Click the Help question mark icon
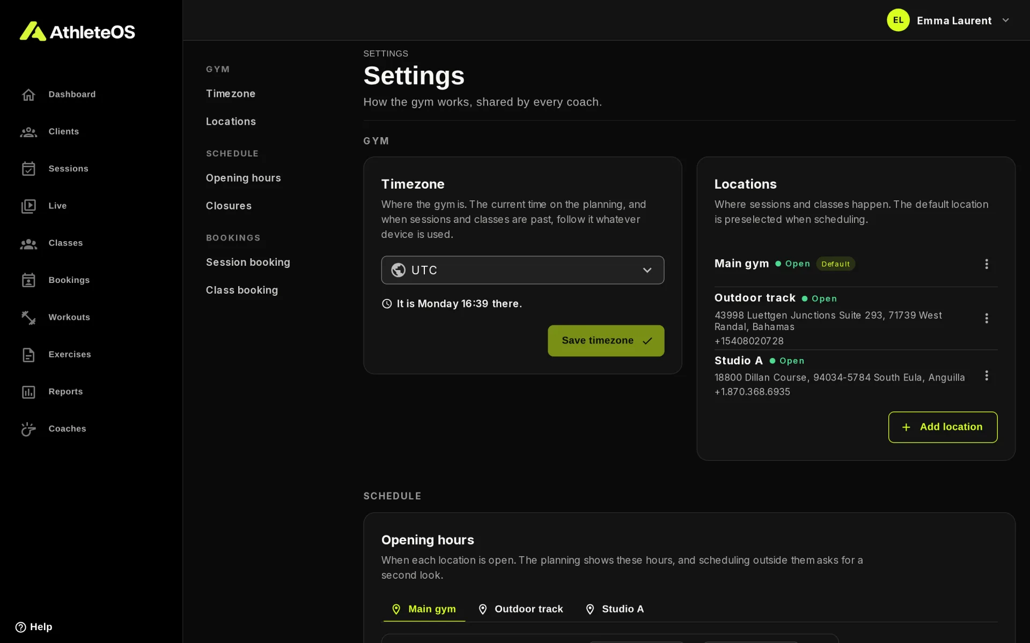Viewport: 1030px width, 643px height. tap(20, 627)
